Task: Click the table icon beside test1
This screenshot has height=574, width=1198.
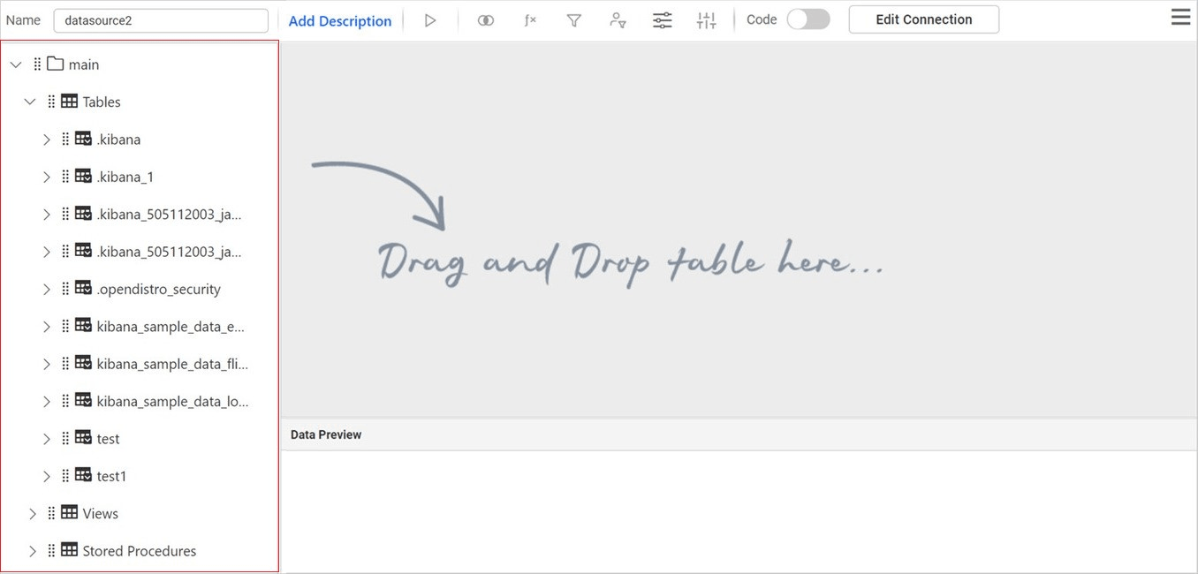Action: pos(83,475)
